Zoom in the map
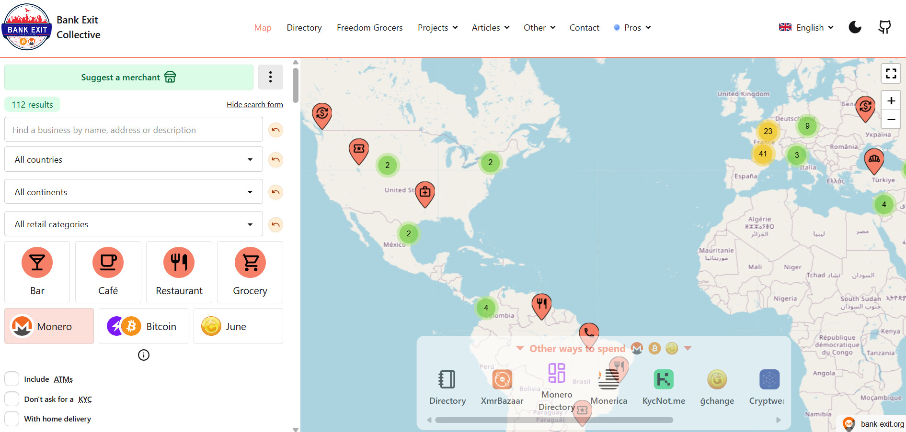Image resolution: width=906 pixels, height=432 pixels. coord(891,100)
